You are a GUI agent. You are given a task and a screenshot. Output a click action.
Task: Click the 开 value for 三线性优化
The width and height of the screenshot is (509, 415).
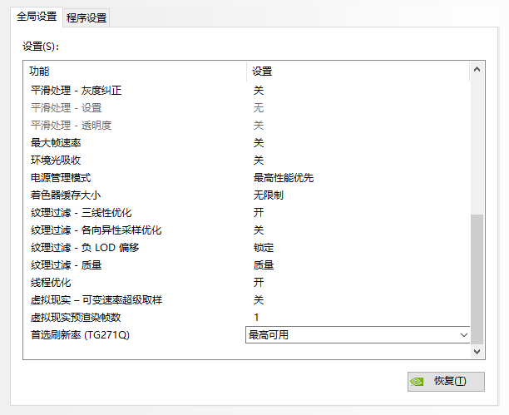pyautogui.click(x=259, y=213)
